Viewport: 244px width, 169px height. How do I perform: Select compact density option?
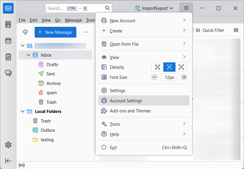tap(158, 67)
